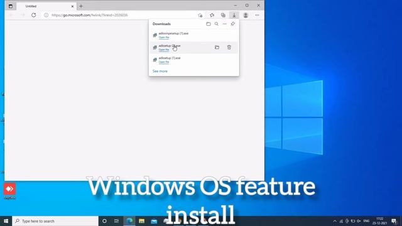The height and width of the screenshot is (226, 402).
Task: Reload the page with the refresh button
Action: pyautogui.click(x=33, y=15)
